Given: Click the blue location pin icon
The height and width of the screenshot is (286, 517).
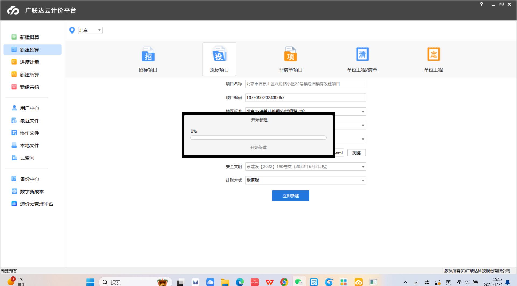Looking at the screenshot, I should (72, 30).
